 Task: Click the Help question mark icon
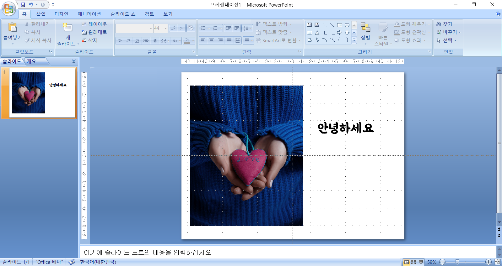coord(498,14)
